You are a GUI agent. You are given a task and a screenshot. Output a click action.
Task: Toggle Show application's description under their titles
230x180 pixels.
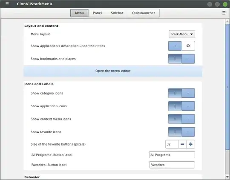coord(181,46)
